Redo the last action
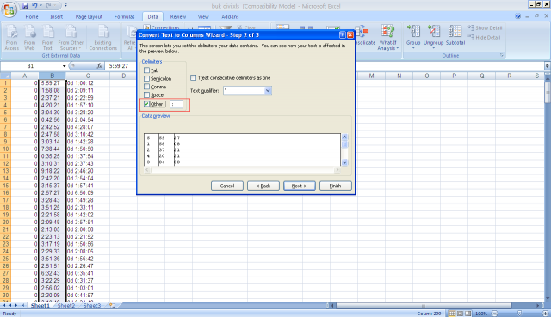Viewport: 551px width, 317px height. (49, 6)
